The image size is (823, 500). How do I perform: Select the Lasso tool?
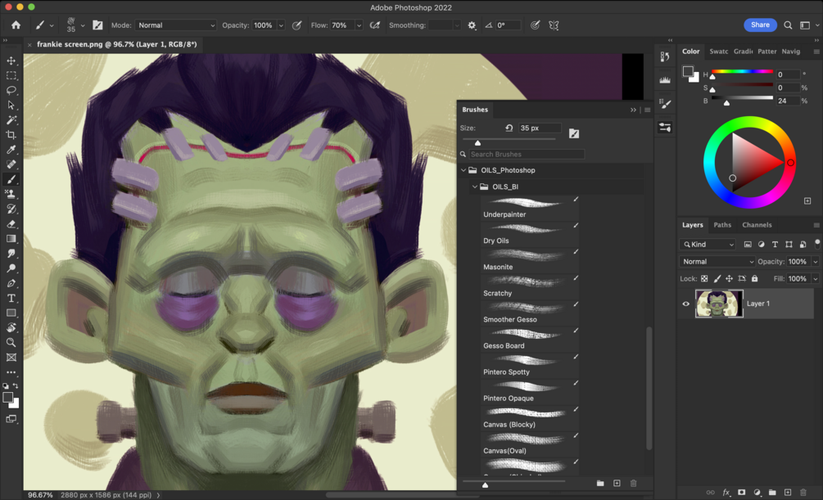click(x=11, y=90)
